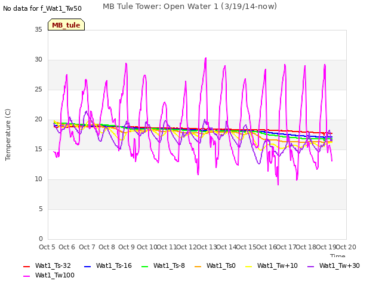Click the purple Wat1_Tw+30 color swatch
The image size is (382, 287).
pyautogui.click(x=310, y=267)
